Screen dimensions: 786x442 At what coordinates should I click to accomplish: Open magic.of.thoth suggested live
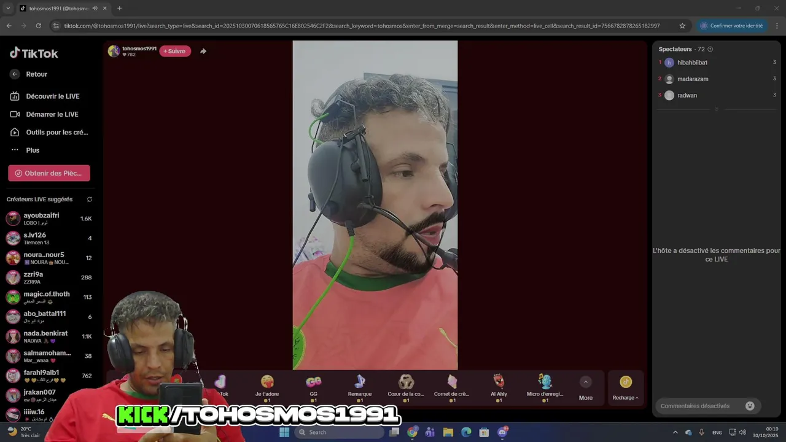coord(49,297)
